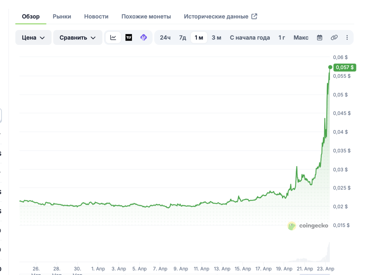Screen dimensions: 368x275
Task: Switch to the TradingView chart icon
Action: [129, 38]
